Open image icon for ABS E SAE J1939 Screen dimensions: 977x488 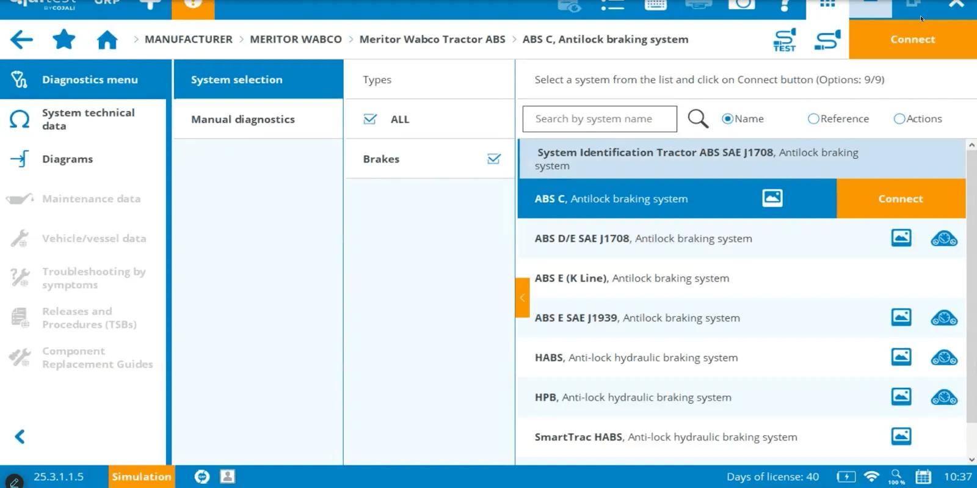[x=901, y=317]
